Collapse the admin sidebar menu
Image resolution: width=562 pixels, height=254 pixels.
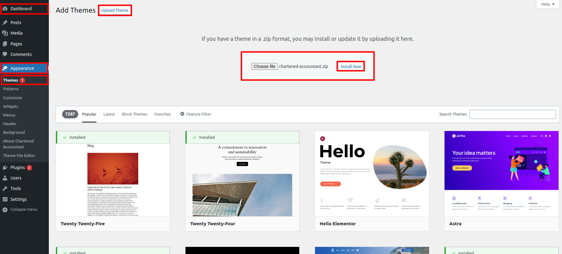pos(20,210)
